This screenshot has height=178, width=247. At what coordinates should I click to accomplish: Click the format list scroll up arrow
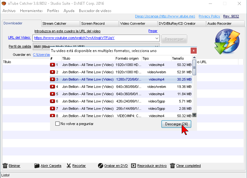(x=194, y=57)
